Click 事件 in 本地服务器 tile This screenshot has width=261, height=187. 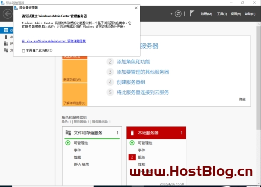tap(141, 150)
